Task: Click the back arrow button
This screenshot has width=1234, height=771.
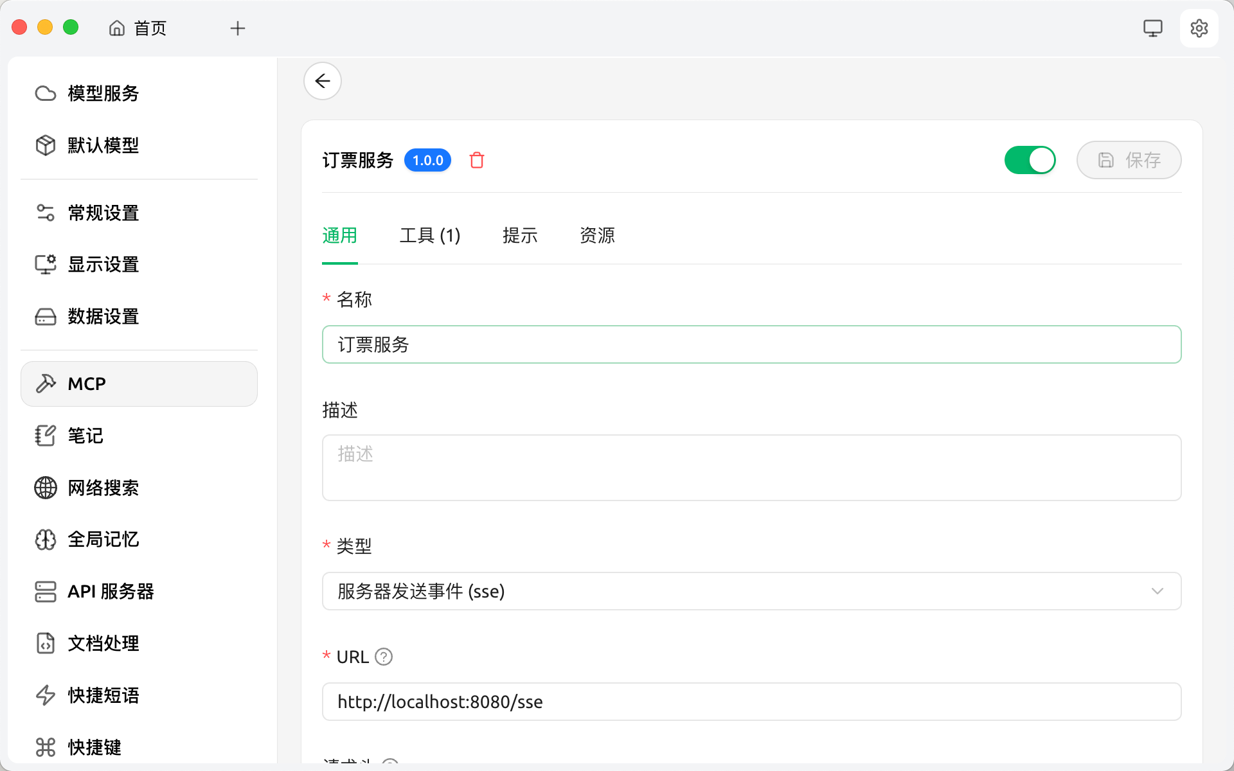Action: pos(323,81)
